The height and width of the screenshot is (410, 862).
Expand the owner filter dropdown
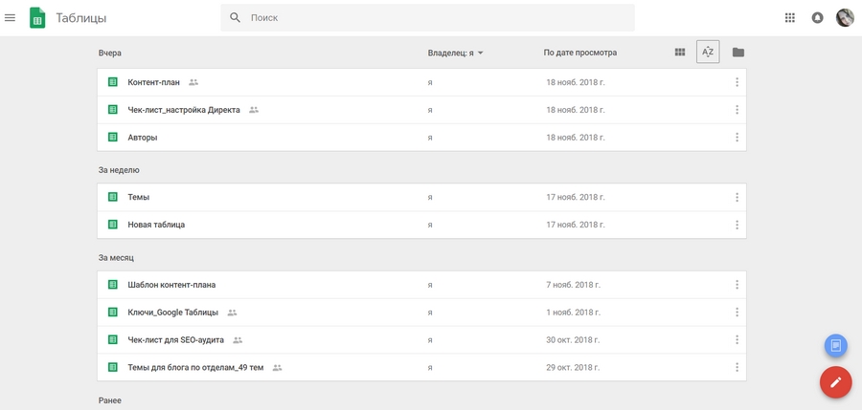point(456,53)
